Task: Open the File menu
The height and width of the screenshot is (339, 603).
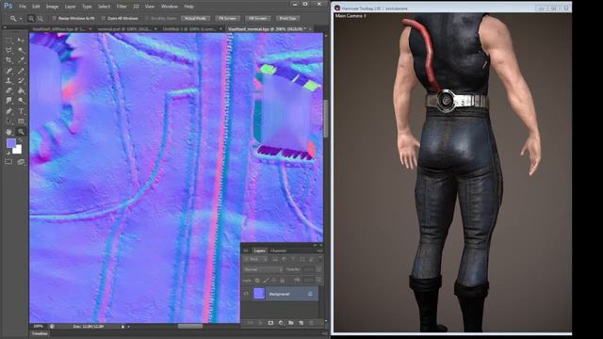Action: click(23, 7)
